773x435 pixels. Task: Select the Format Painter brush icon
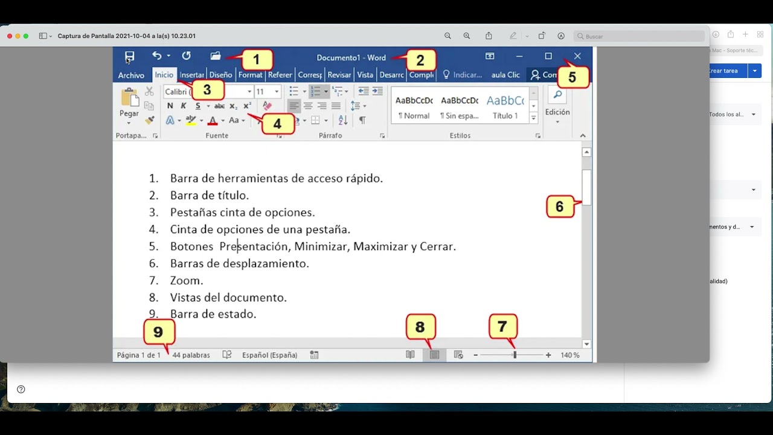(149, 120)
